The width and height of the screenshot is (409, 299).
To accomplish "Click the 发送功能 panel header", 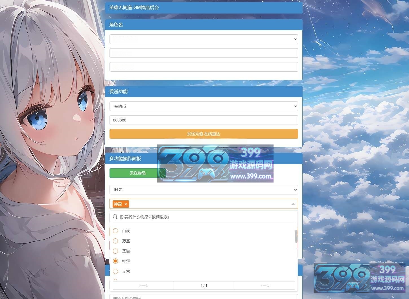I will click(204, 92).
